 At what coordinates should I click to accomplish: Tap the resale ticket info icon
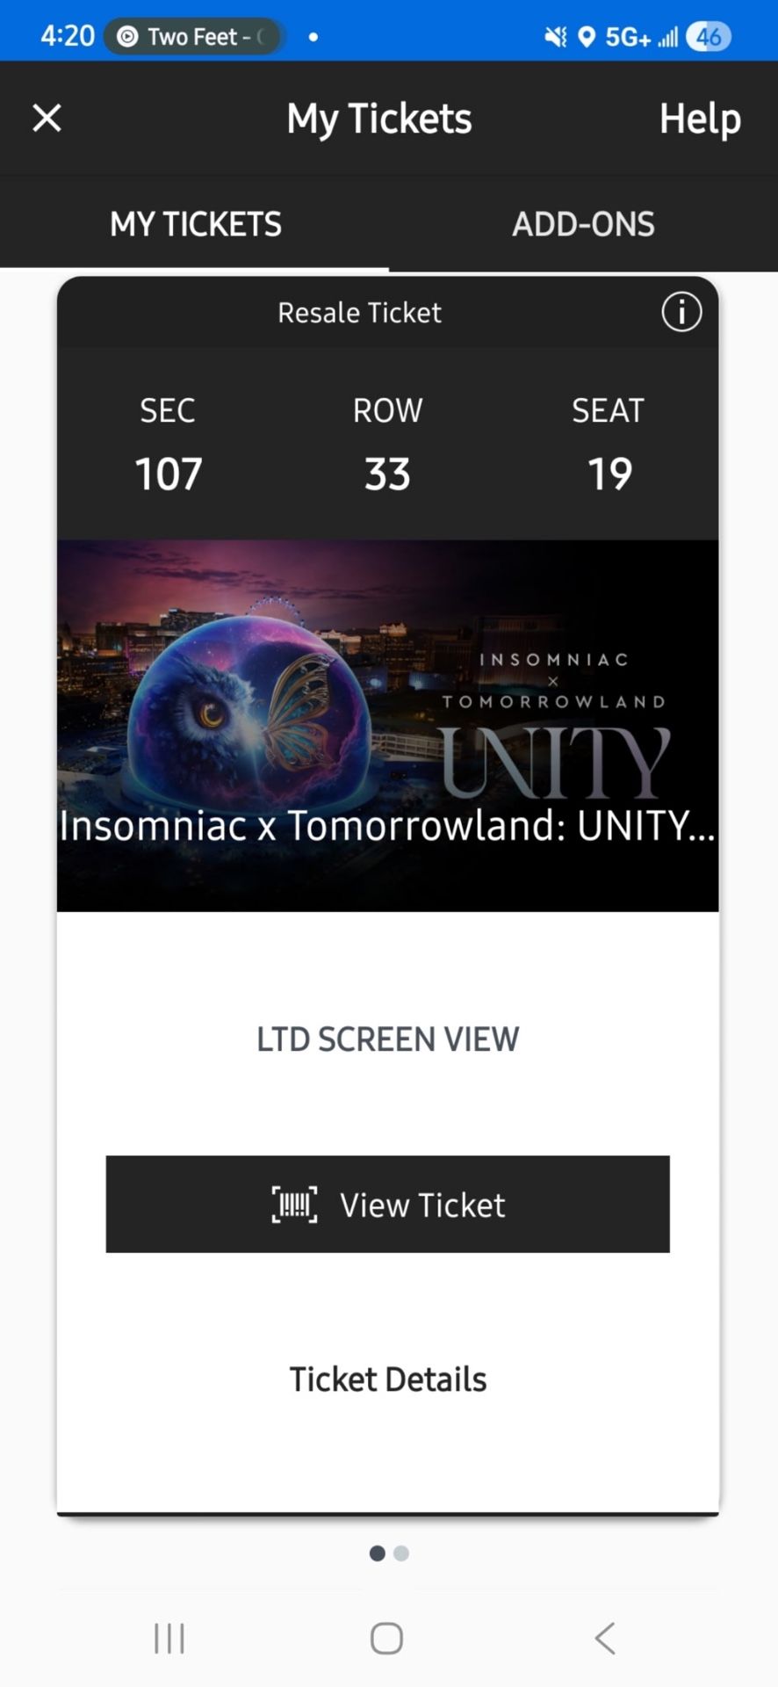681,312
